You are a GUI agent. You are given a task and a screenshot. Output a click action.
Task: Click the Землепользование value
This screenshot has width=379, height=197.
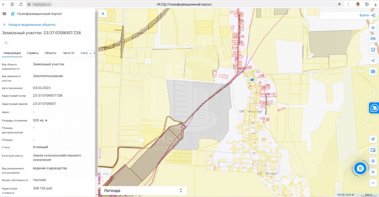coord(48,76)
